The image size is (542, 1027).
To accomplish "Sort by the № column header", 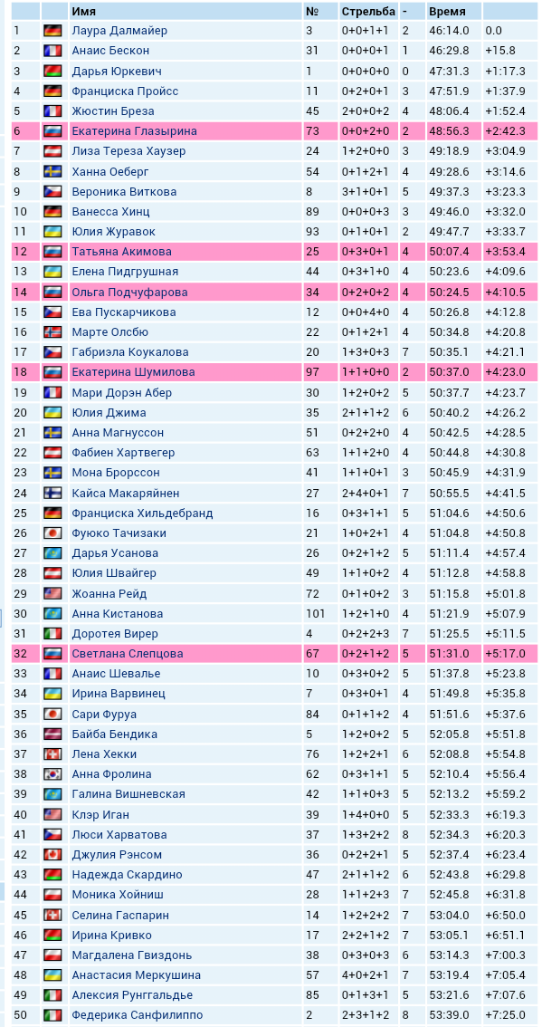I will (x=311, y=11).
